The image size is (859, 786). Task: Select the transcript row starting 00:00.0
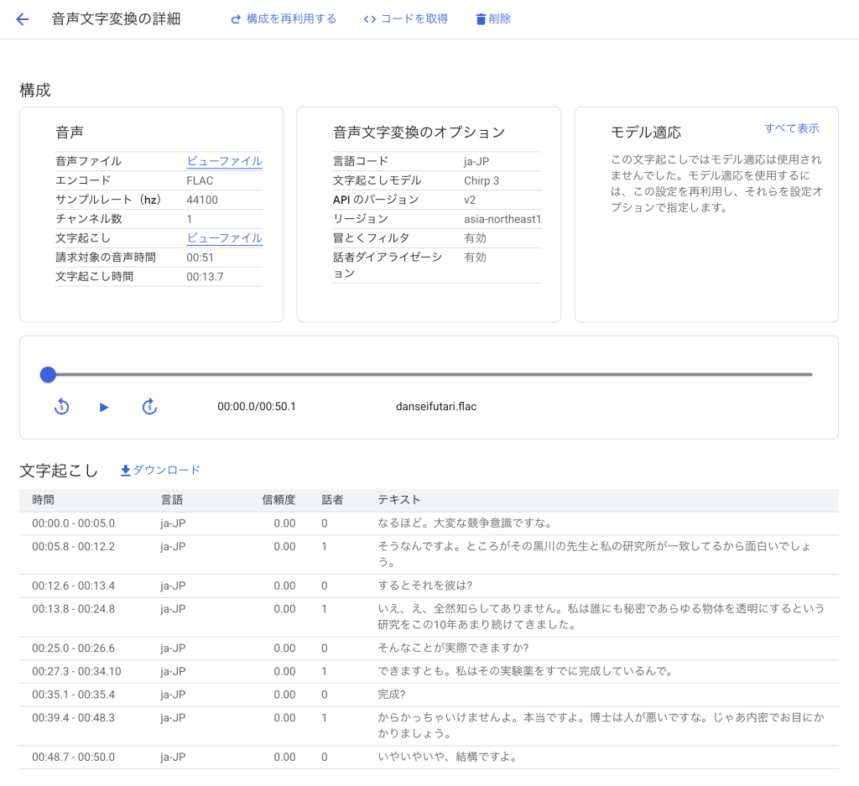(73, 523)
